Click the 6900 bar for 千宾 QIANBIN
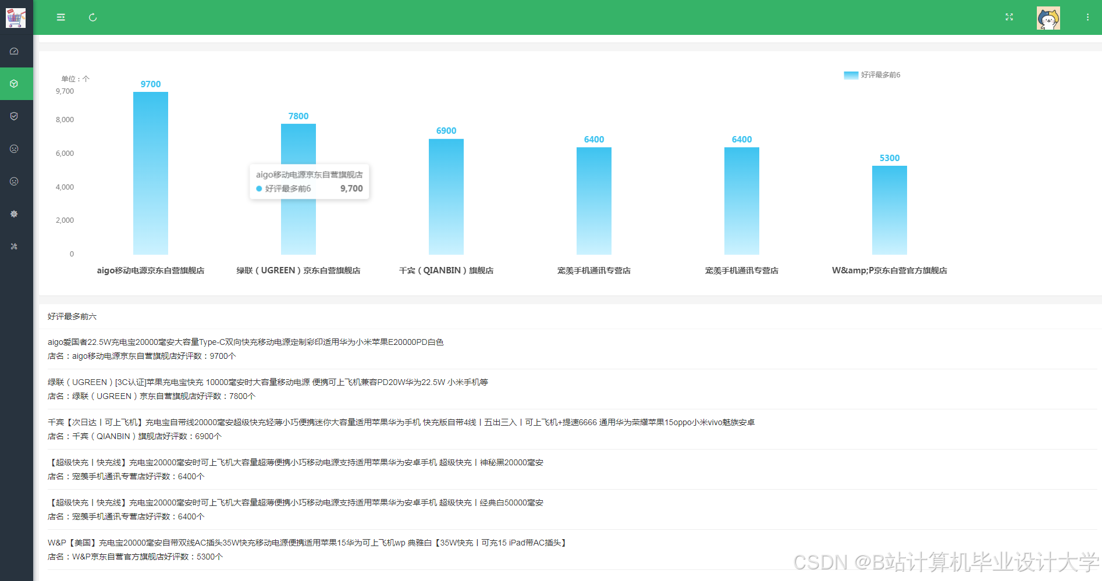Viewport: 1102px width, 581px height. pos(446,197)
